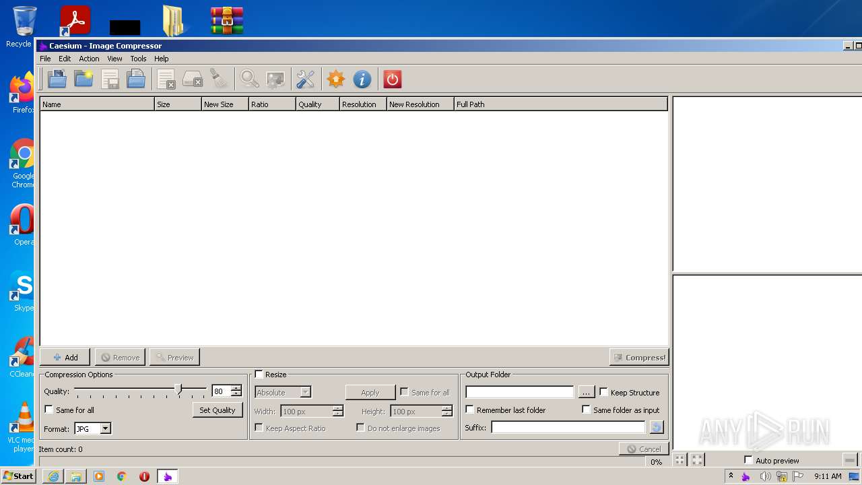Click the fit window preview icon

coord(697,459)
